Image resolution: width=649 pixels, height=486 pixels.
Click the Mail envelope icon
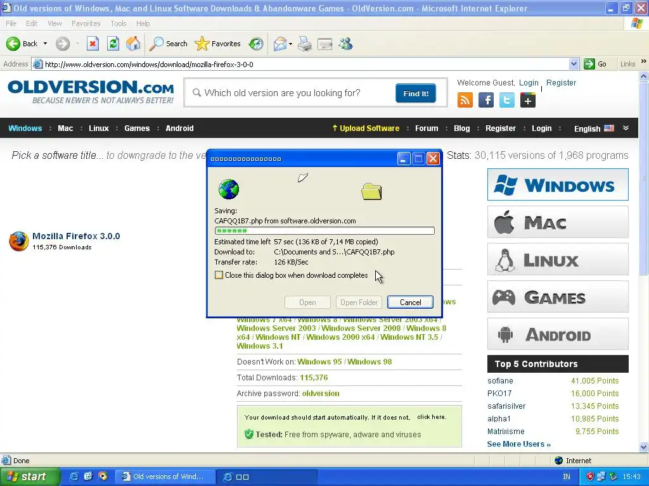pyautogui.click(x=280, y=44)
